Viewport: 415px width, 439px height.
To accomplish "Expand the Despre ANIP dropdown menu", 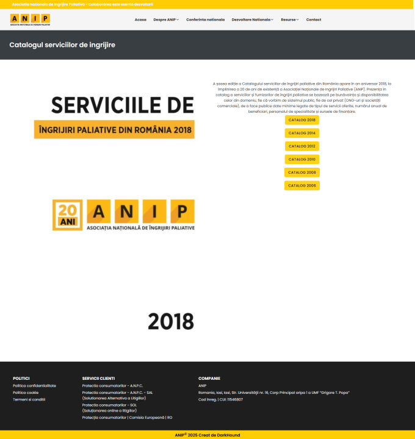I will coord(166,20).
